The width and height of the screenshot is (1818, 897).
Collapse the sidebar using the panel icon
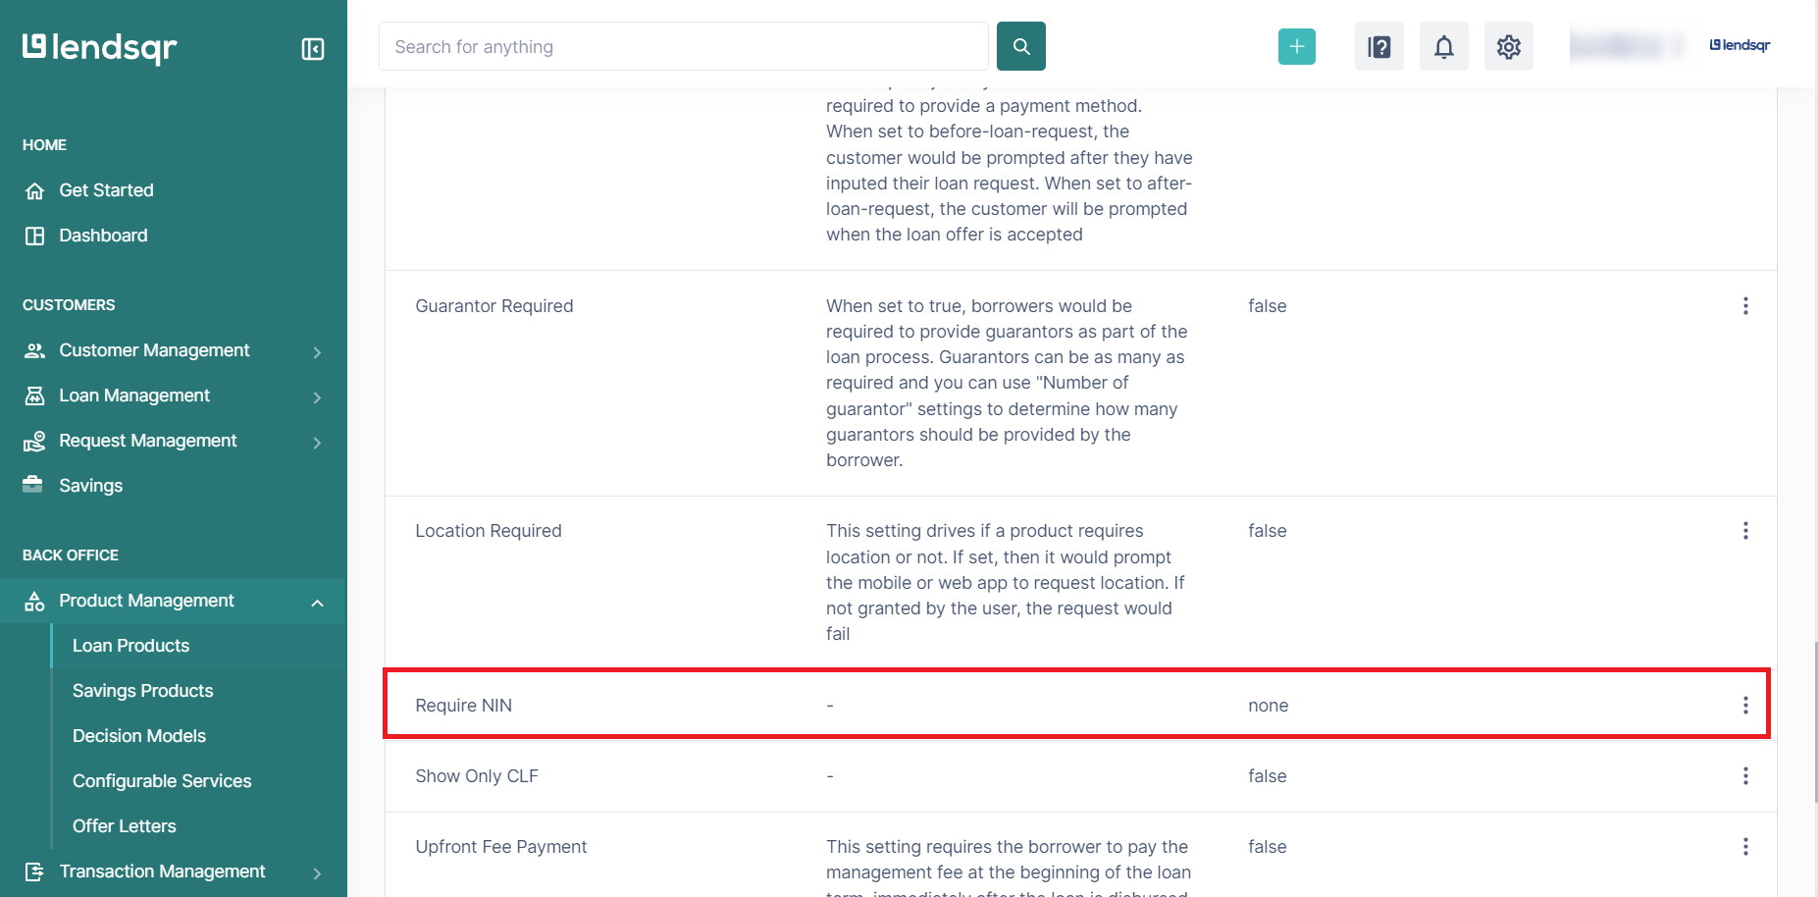313,49
